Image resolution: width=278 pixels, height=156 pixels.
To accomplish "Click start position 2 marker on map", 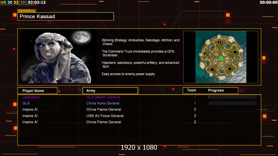I will coord(206,54).
